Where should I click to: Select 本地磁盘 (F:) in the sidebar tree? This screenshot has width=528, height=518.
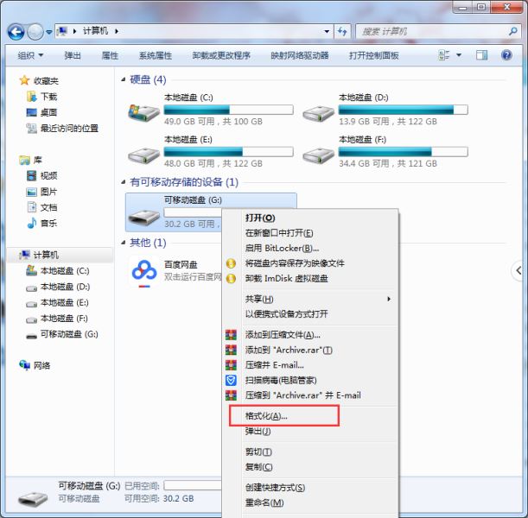pyautogui.click(x=57, y=319)
